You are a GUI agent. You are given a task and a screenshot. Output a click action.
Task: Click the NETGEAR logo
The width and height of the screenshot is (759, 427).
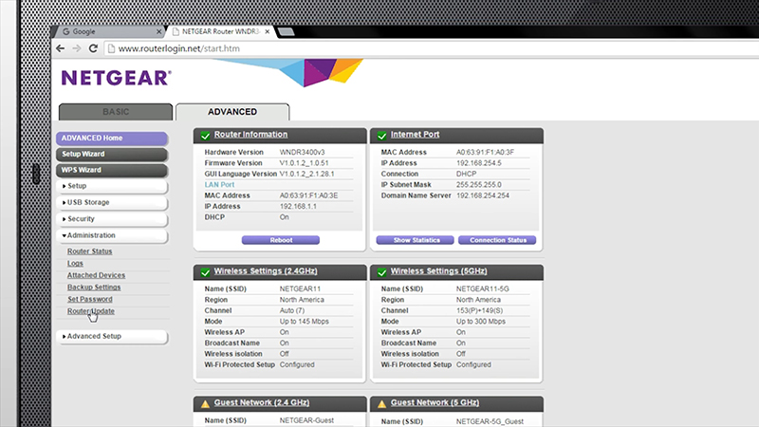tap(116, 78)
